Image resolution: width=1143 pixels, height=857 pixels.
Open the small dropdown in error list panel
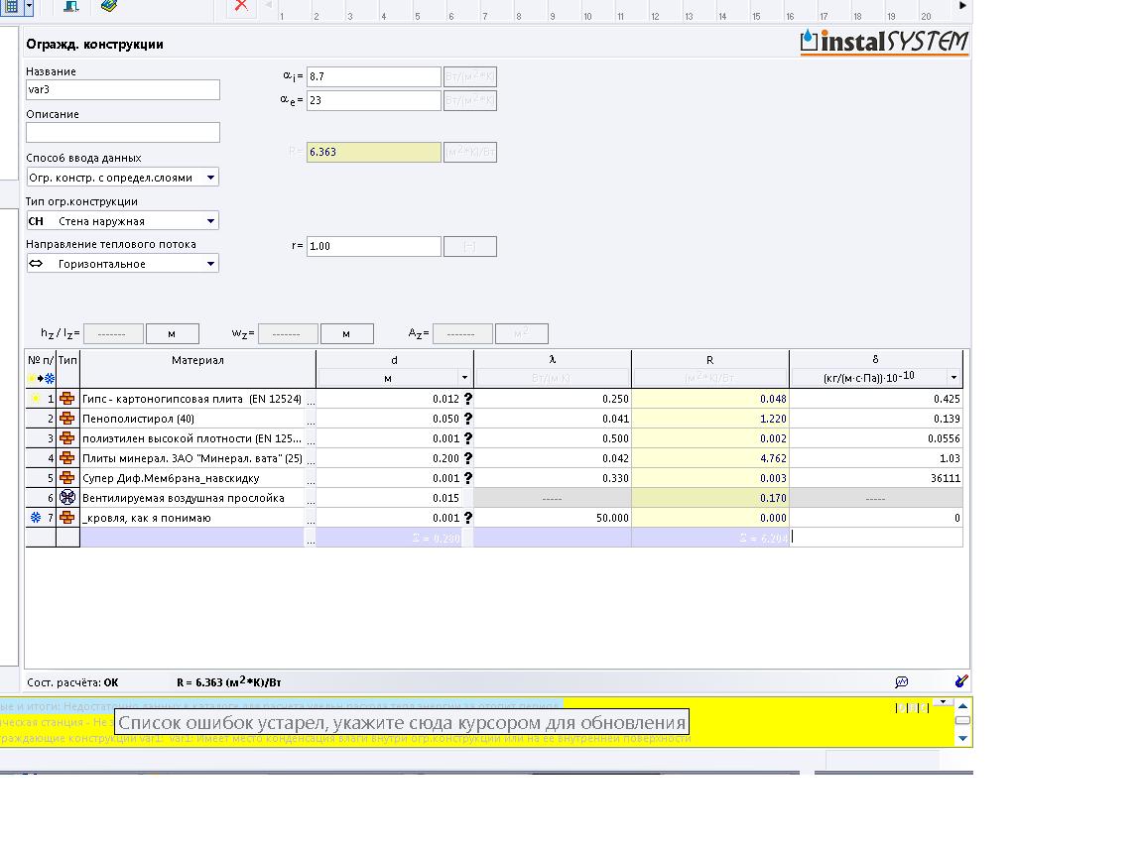coord(944,702)
